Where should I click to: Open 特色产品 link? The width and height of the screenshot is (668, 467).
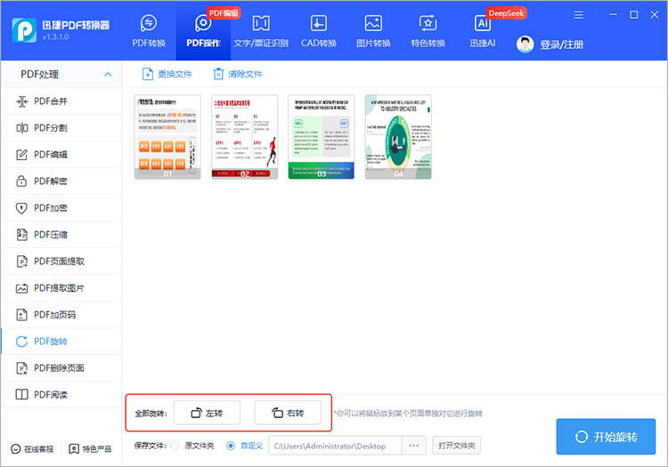pyautogui.click(x=90, y=449)
